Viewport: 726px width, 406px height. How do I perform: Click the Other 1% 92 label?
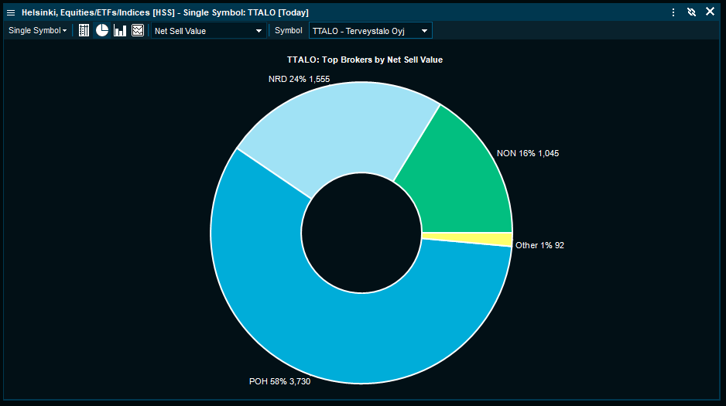click(539, 245)
